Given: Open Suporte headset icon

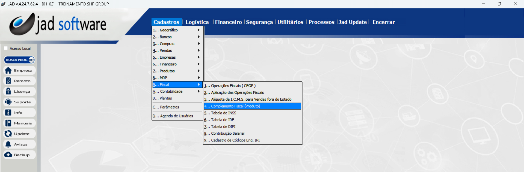Looking at the screenshot, I should point(8,102).
